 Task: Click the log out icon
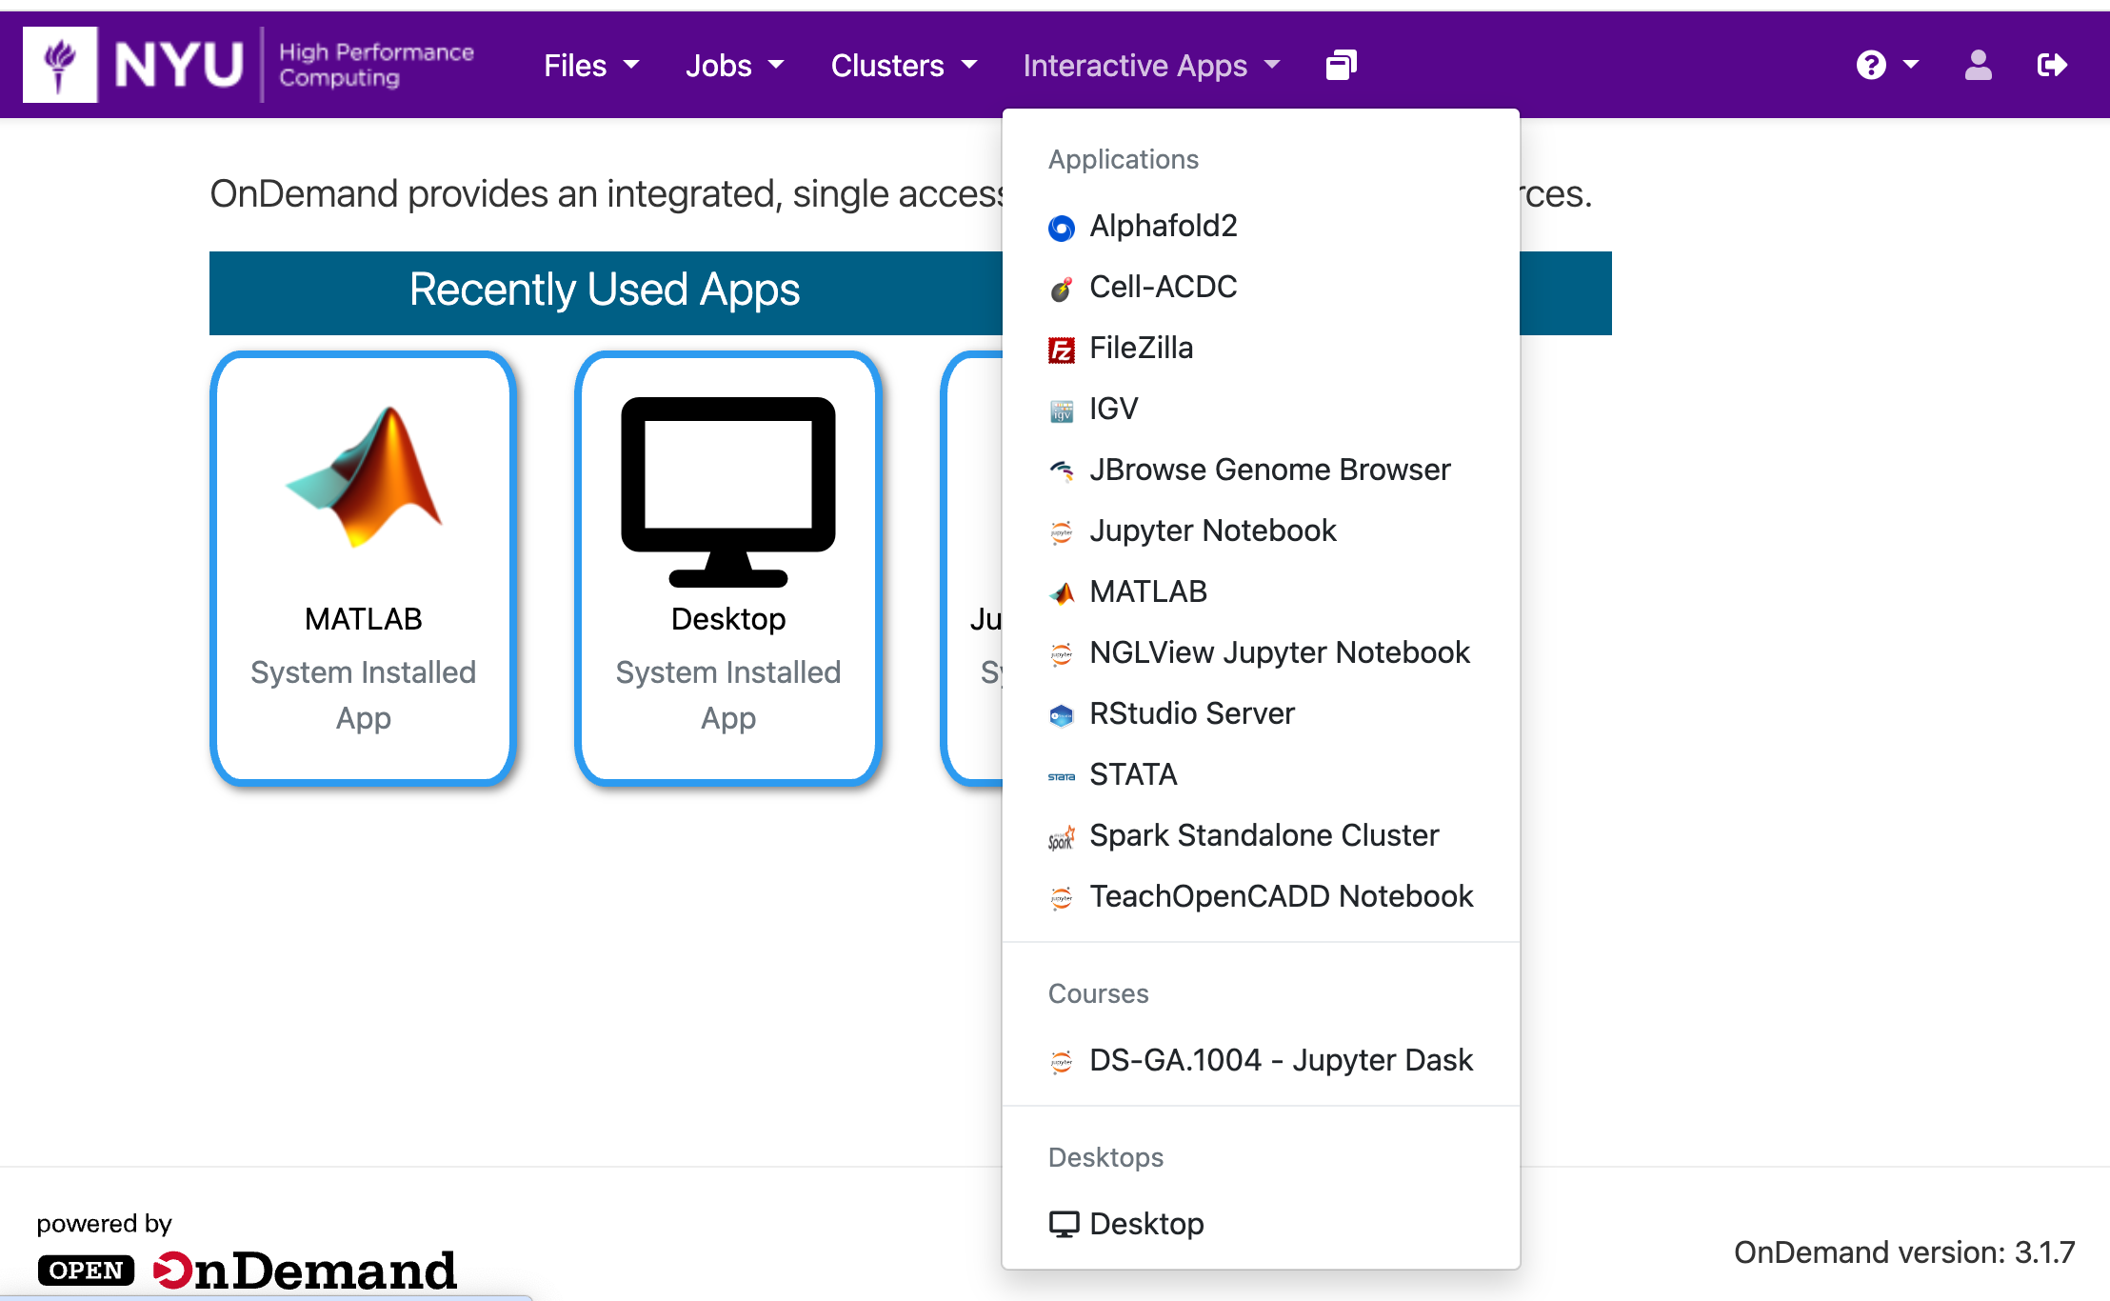point(2052,65)
